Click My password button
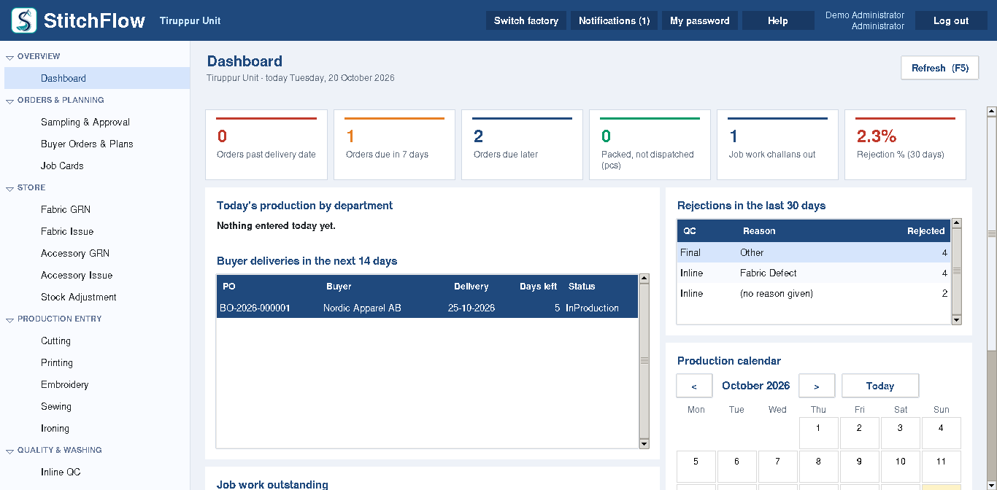The width and height of the screenshot is (997, 490). 700,20
